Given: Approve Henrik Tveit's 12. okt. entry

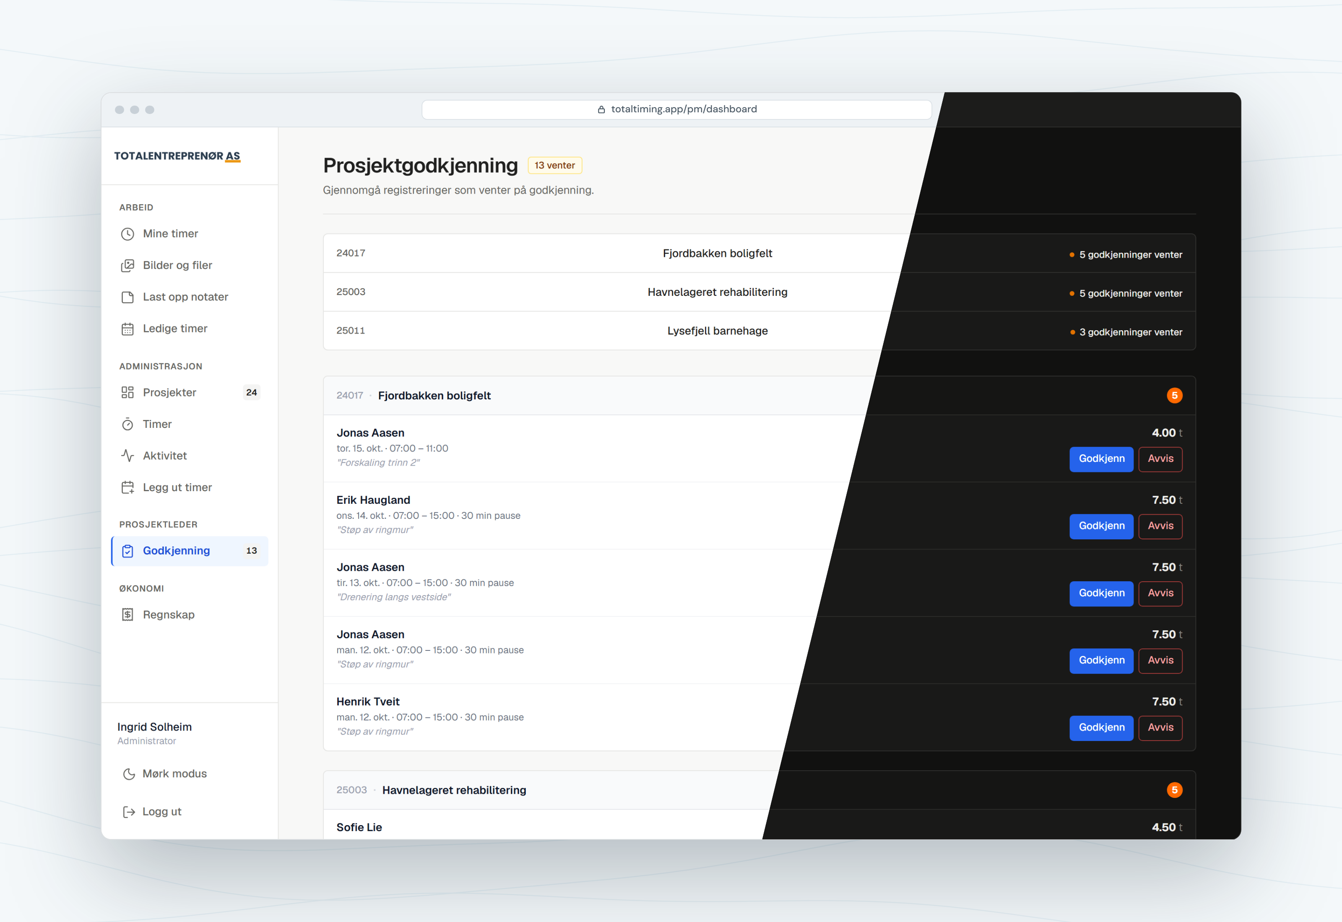Looking at the screenshot, I should pos(1101,728).
